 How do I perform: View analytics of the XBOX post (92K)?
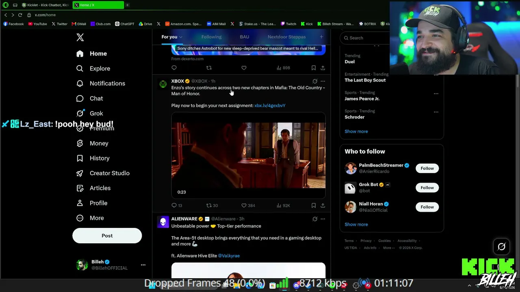click(x=283, y=206)
